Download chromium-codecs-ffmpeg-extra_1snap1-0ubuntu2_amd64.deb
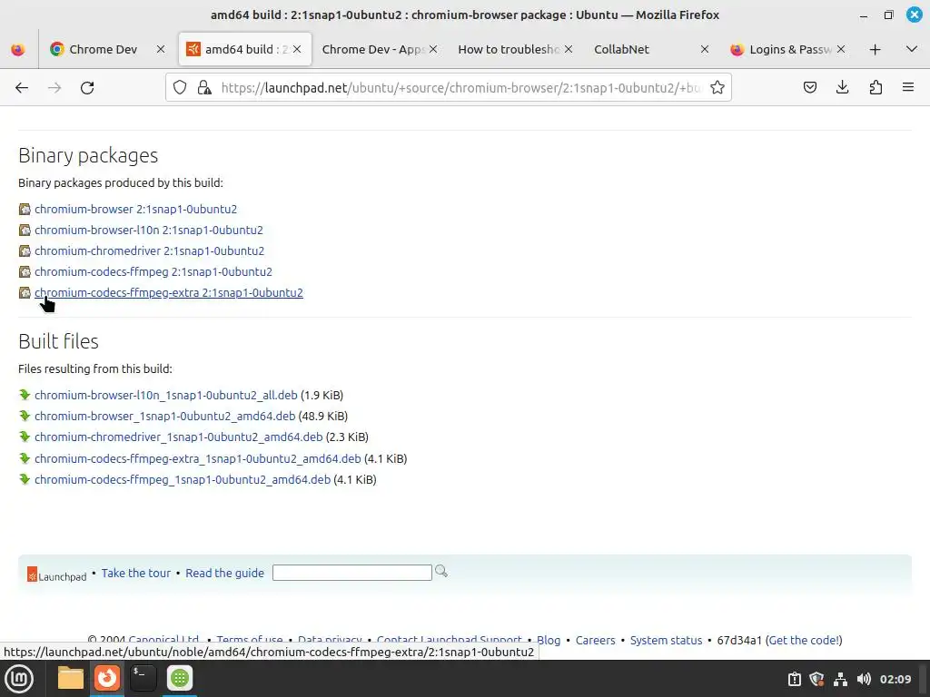 [x=197, y=458]
